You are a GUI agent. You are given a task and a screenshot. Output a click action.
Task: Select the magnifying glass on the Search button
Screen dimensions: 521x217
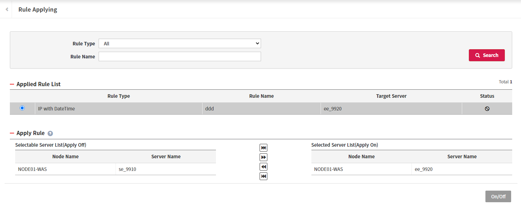(x=478, y=55)
